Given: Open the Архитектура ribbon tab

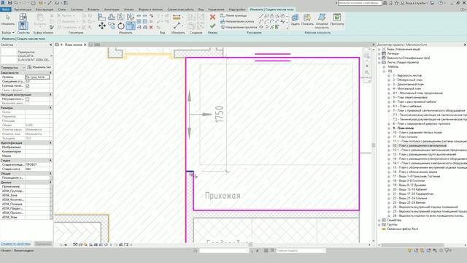Looking at the screenshot, I should point(23,9).
